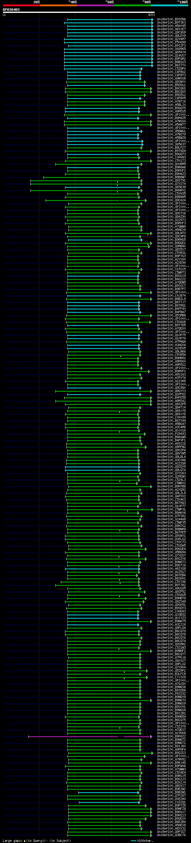This screenshot has height=843, width=191.
Task: Select the hit label UniRef100_O49965
Action: [x=171, y=49]
